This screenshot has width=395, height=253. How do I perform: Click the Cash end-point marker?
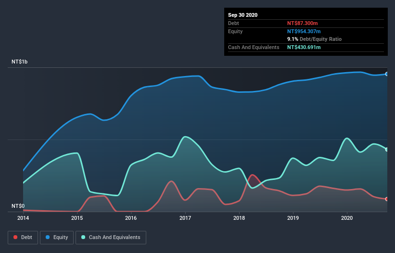coord(387,150)
